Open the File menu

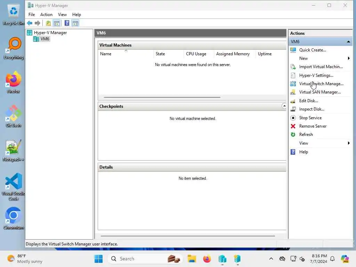[x=32, y=15]
